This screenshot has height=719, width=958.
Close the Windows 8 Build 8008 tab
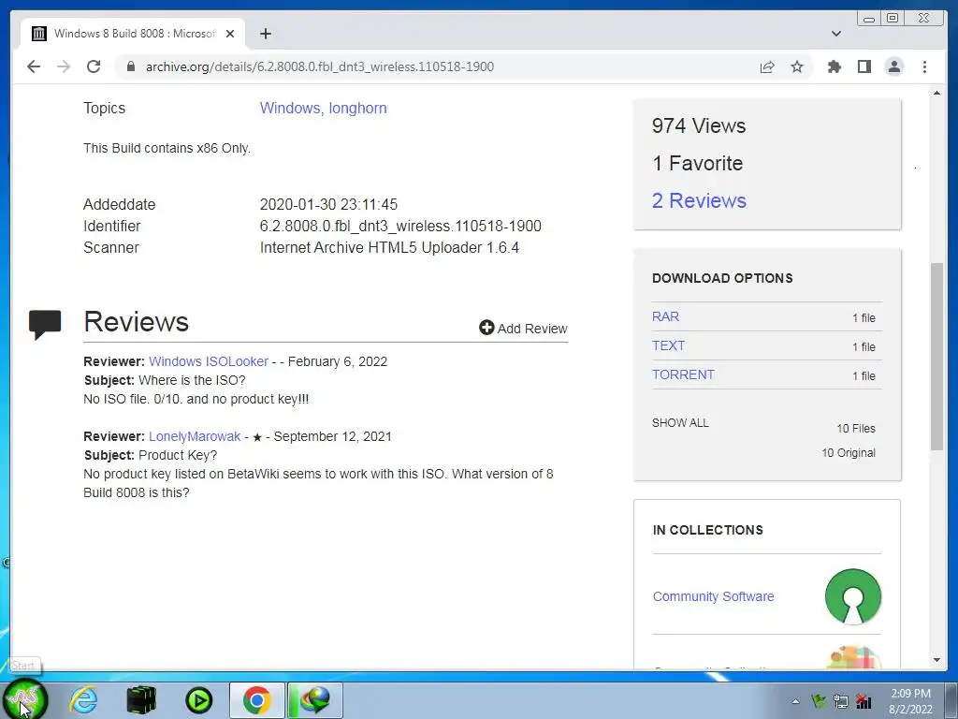coord(230,34)
